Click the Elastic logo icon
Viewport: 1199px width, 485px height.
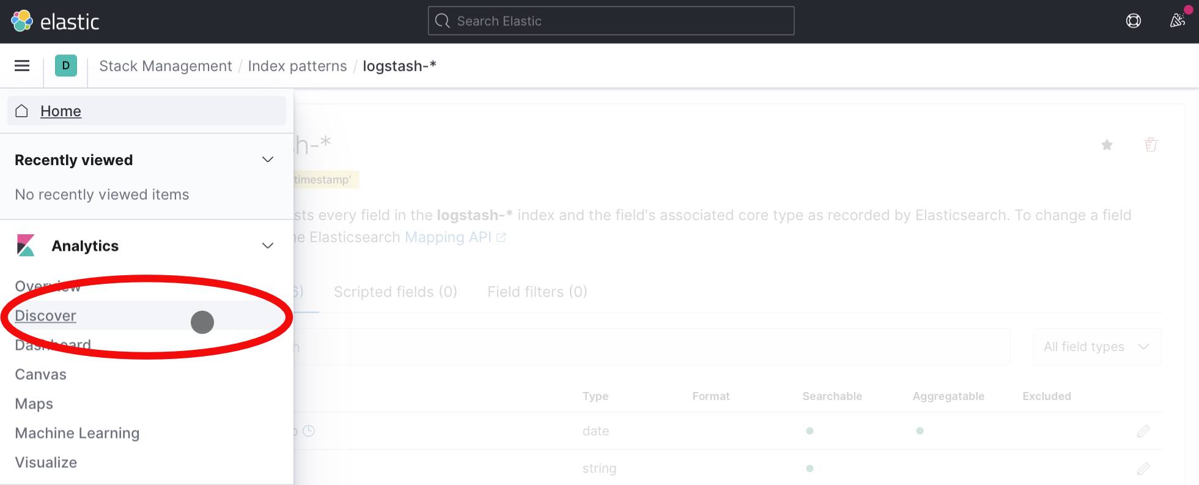tap(22, 21)
